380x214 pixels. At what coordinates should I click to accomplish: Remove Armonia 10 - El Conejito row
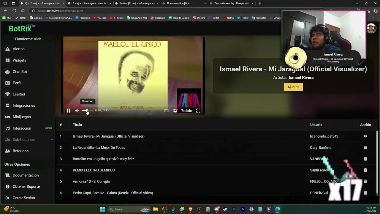pyautogui.click(x=365, y=181)
